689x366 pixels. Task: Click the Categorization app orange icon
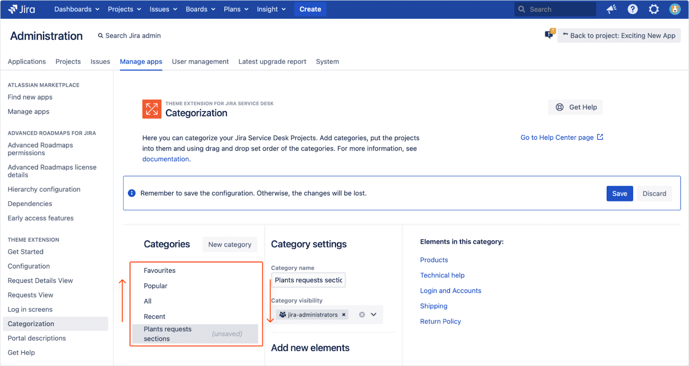pyautogui.click(x=152, y=109)
